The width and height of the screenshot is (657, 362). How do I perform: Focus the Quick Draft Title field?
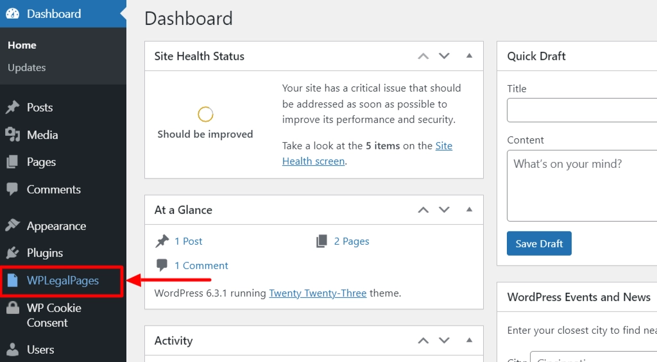coord(581,110)
